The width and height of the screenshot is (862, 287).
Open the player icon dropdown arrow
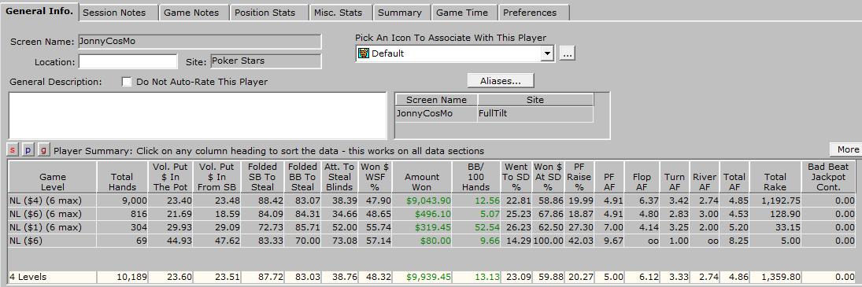pyautogui.click(x=547, y=53)
